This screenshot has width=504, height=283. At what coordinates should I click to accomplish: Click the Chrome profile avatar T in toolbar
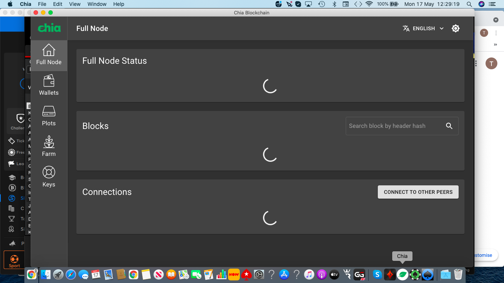[484, 33]
